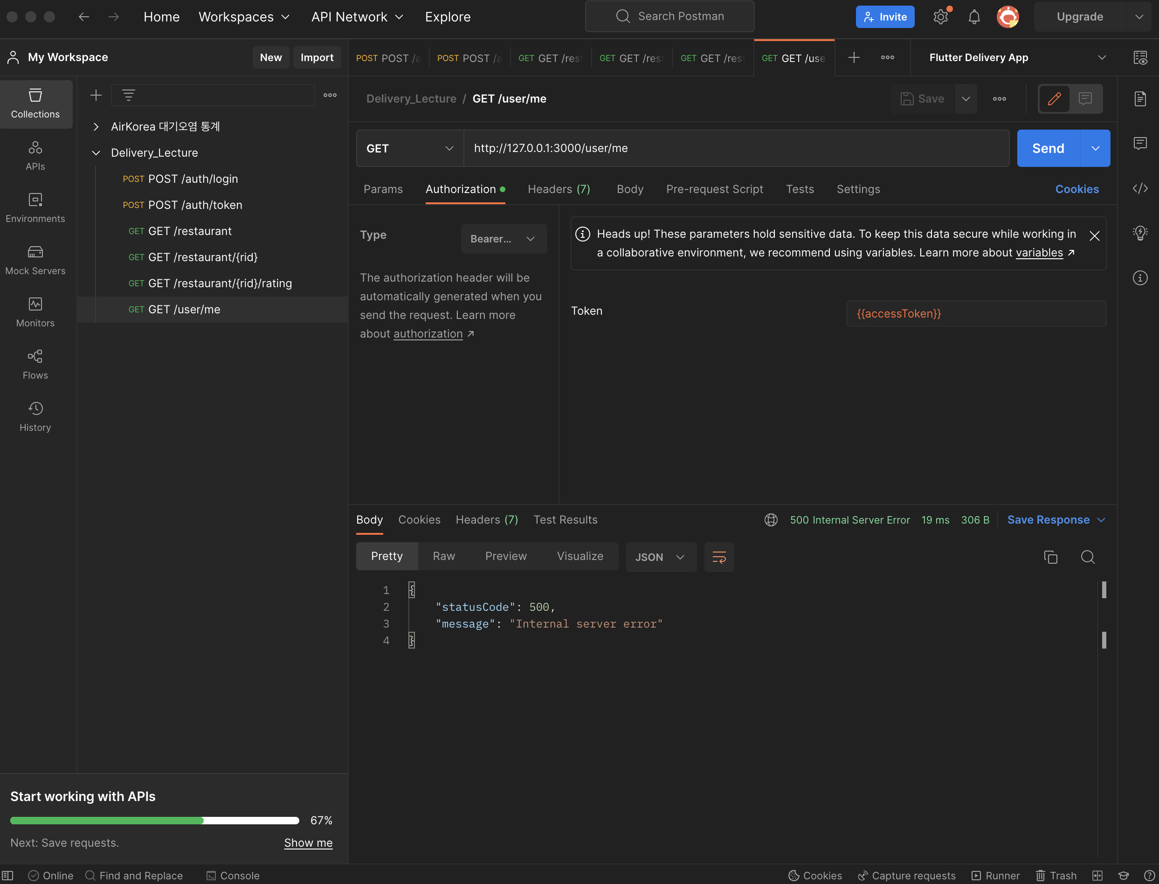This screenshot has height=884, width=1159.
Task: Select Preview response view
Action: point(505,556)
